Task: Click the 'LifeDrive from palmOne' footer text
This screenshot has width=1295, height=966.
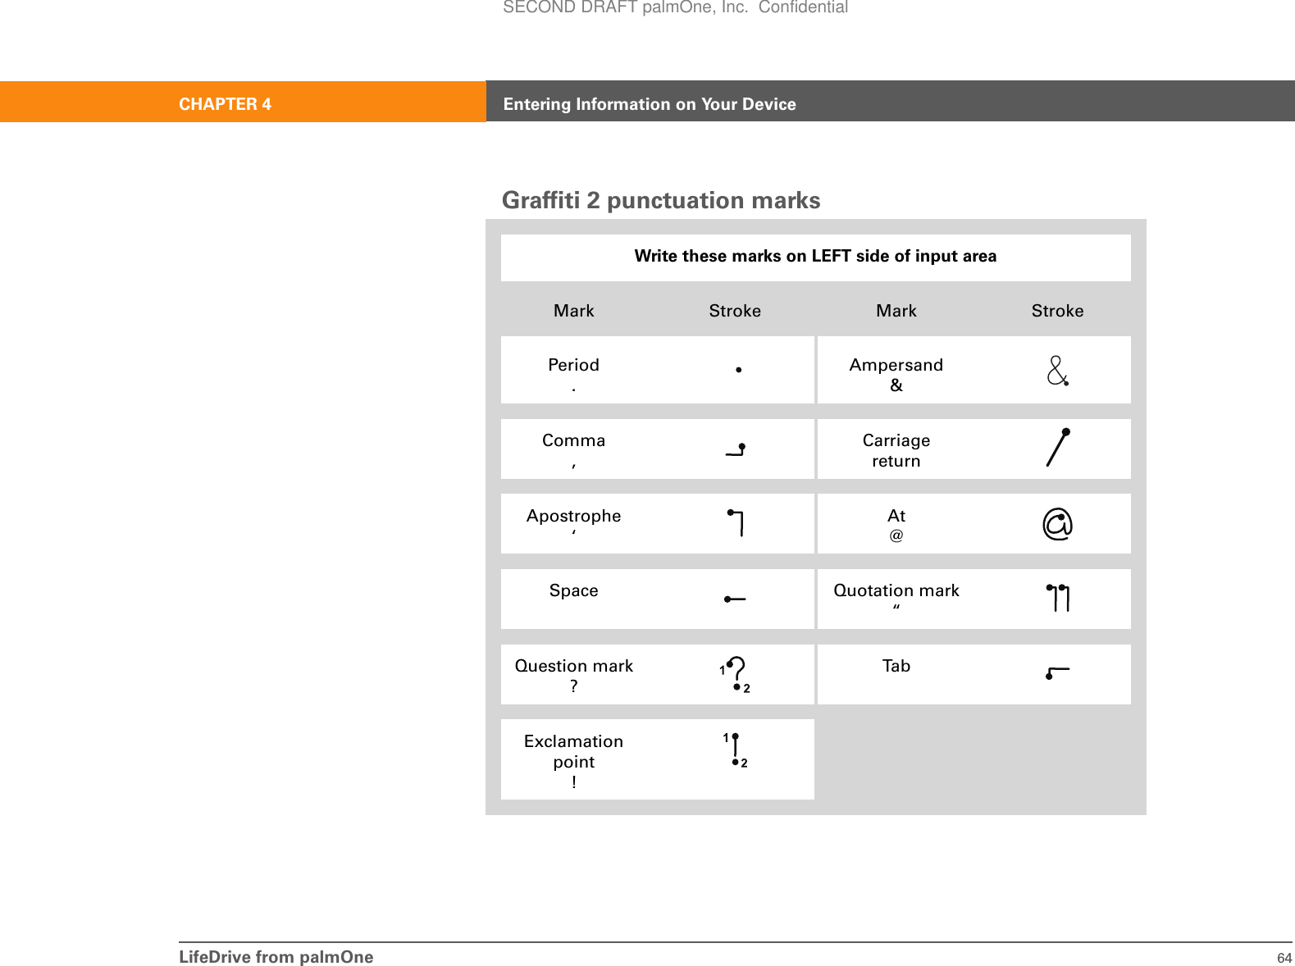Action: point(276,957)
